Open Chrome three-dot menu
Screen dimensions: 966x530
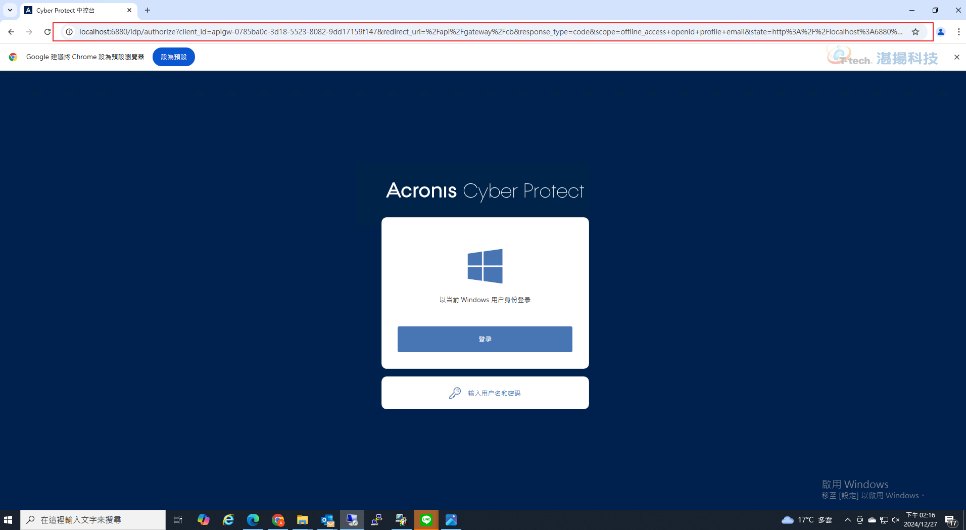[958, 32]
